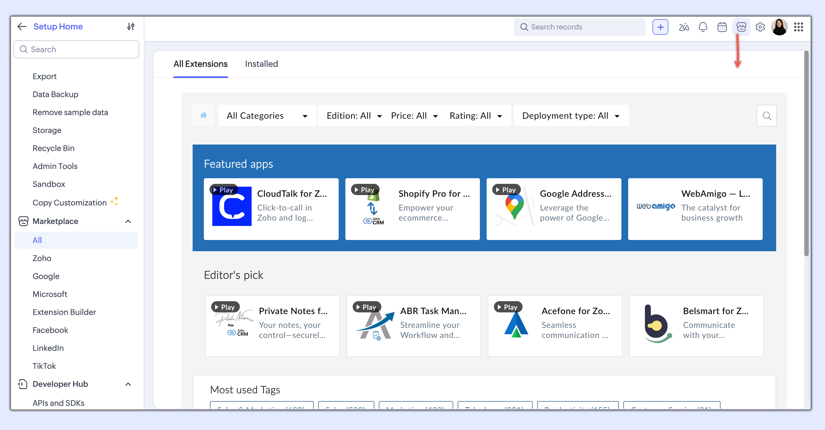The width and height of the screenshot is (825, 430).
Task: Click the marketplace search magnifier button
Action: (x=766, y=116)
